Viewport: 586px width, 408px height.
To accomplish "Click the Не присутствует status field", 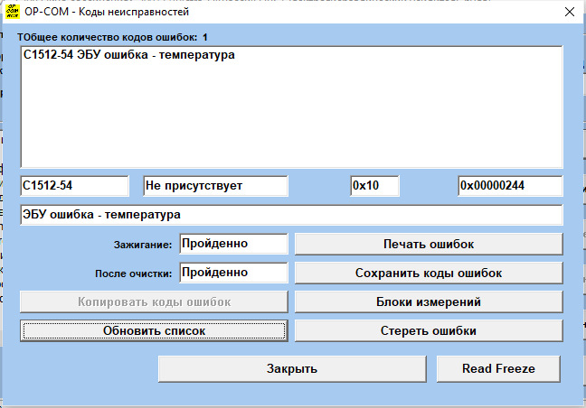I will pyautogui.click(x=215, y=186).
